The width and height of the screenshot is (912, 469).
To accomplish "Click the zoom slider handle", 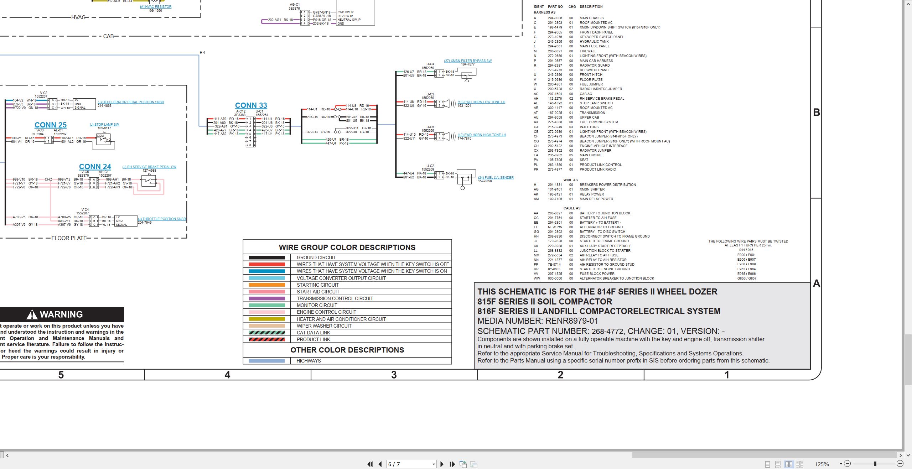I will tap(875, 464).
